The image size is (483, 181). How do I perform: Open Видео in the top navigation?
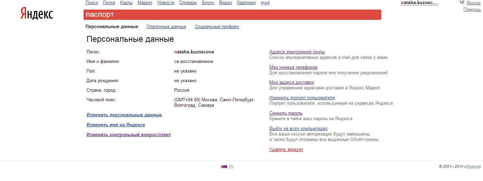point(226,3)
